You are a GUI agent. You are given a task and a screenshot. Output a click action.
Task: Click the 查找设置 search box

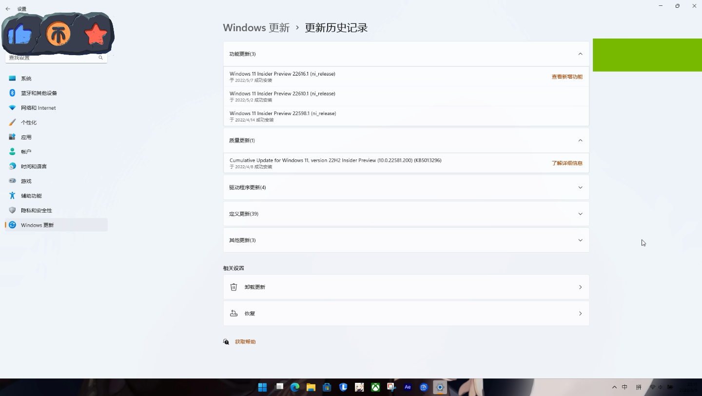(54, 57)
